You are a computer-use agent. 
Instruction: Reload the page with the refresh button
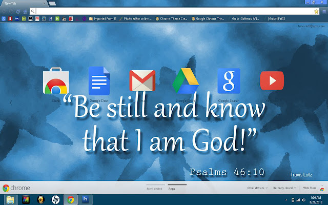(x=18, y=11)
